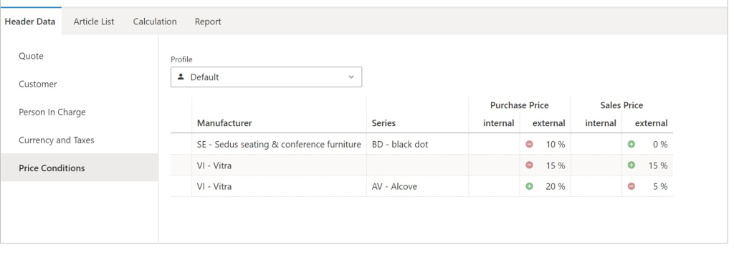
Task: Open the Default profile combo box
Action: [266, 77]
